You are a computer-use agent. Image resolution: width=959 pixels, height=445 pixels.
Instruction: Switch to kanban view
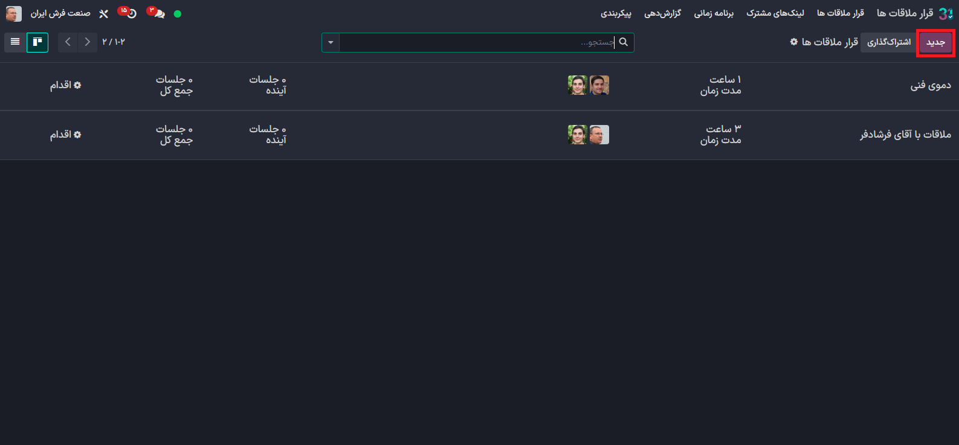pyautogui.click(x=37, y=42)
